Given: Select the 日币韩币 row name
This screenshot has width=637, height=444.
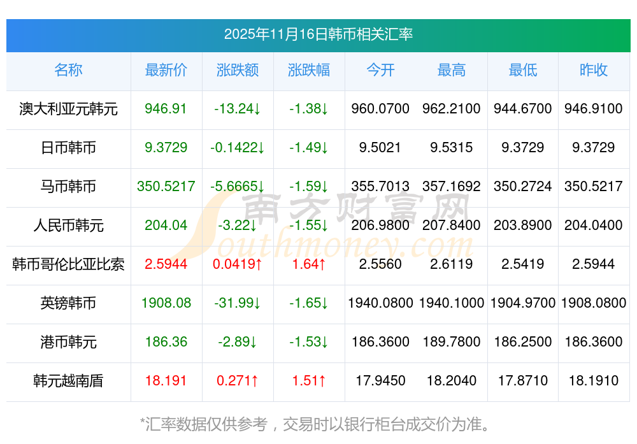Looking at the screenshot, I should coord(68,147).
